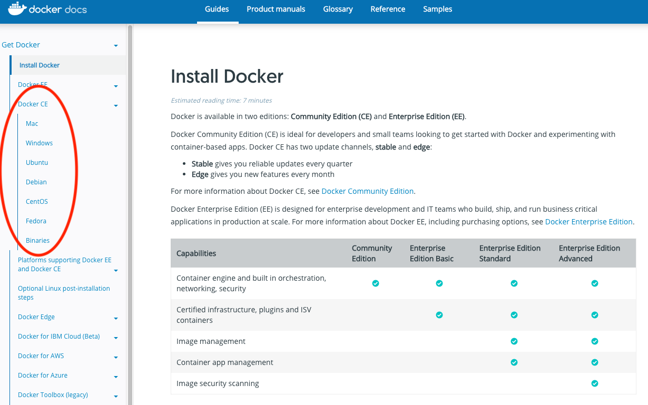Click the Install Docker page heading
The image size is (648, 405).
227,76
